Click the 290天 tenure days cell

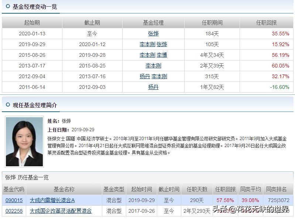tap(197, 200)
